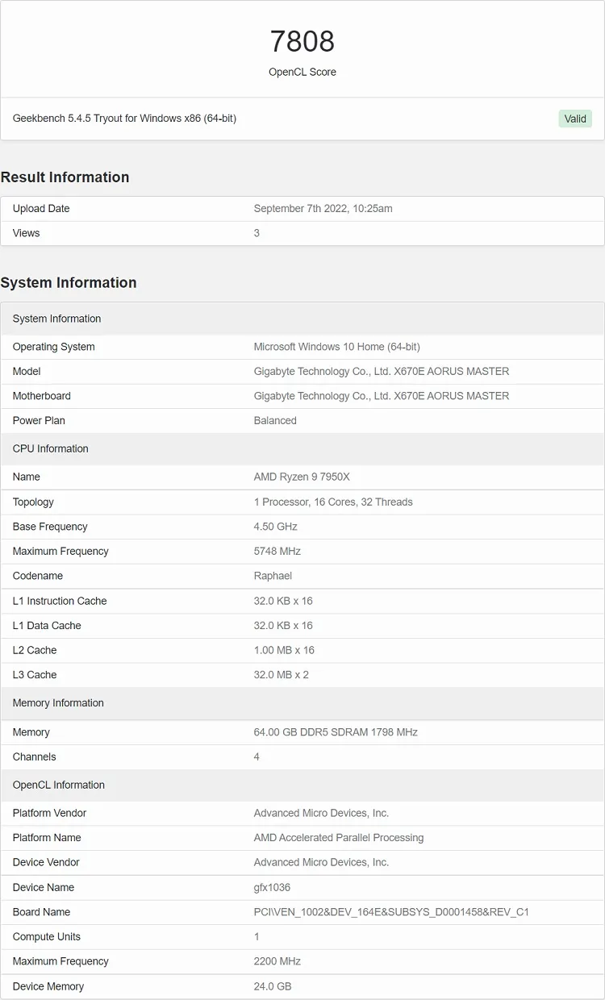The width and height of the screenshot is (605, 1000).
Task: Click the PCI\VEN_1002 board name string
Action: pos(391,912)
